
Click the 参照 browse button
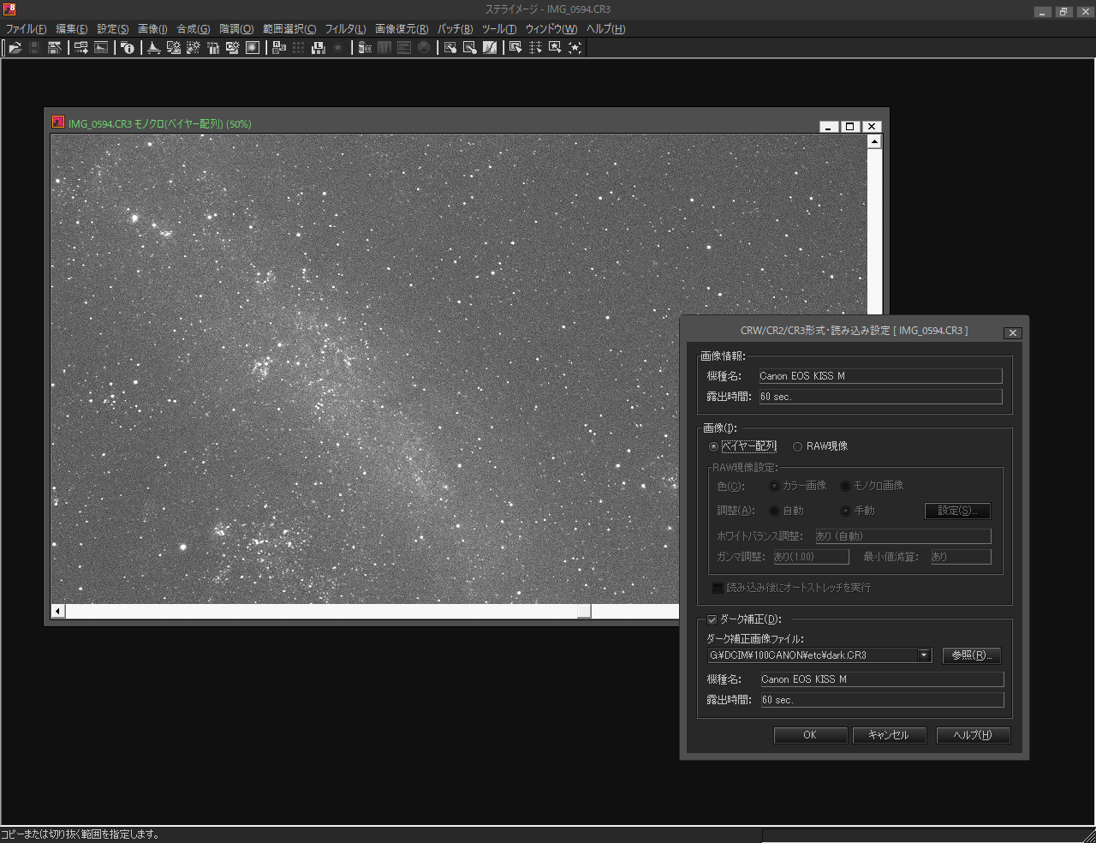[971, 655]
